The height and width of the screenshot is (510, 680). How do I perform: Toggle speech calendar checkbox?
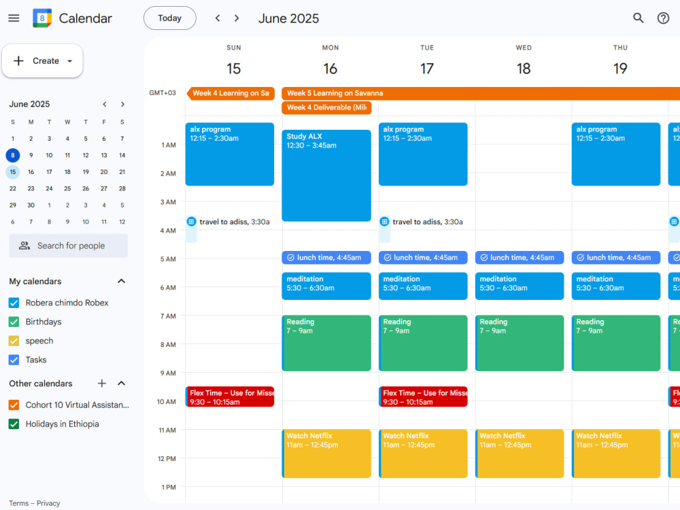coord(14,341)
